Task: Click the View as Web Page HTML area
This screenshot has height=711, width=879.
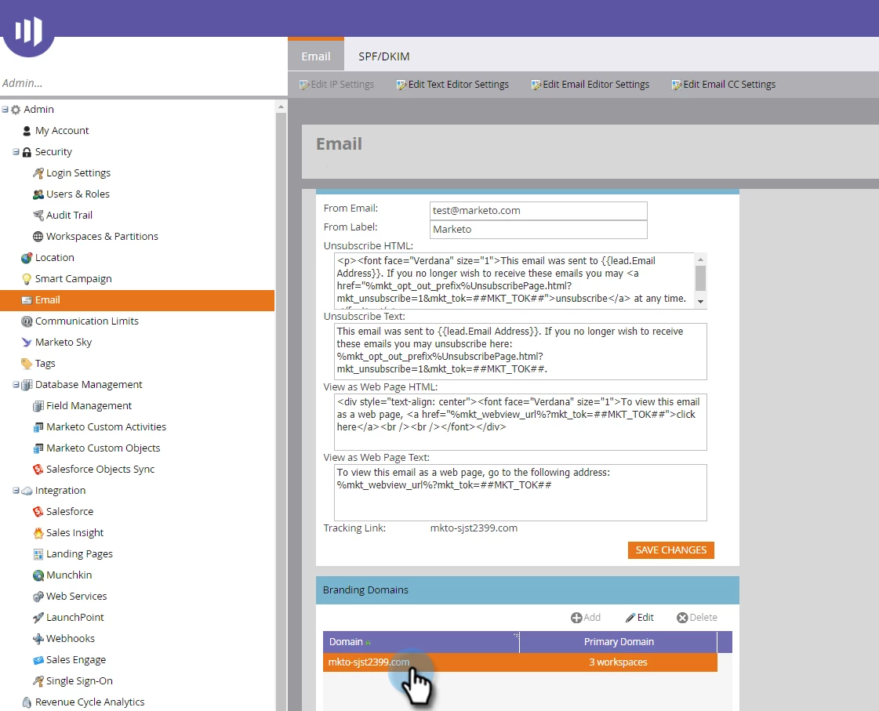Action: (520, 422)
